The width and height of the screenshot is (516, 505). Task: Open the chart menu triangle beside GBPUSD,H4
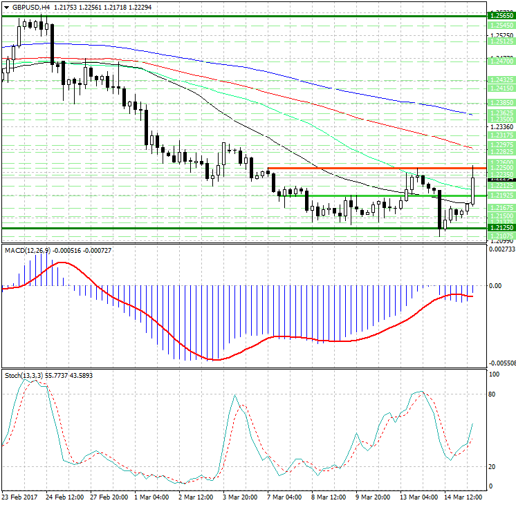click(7, 7)
